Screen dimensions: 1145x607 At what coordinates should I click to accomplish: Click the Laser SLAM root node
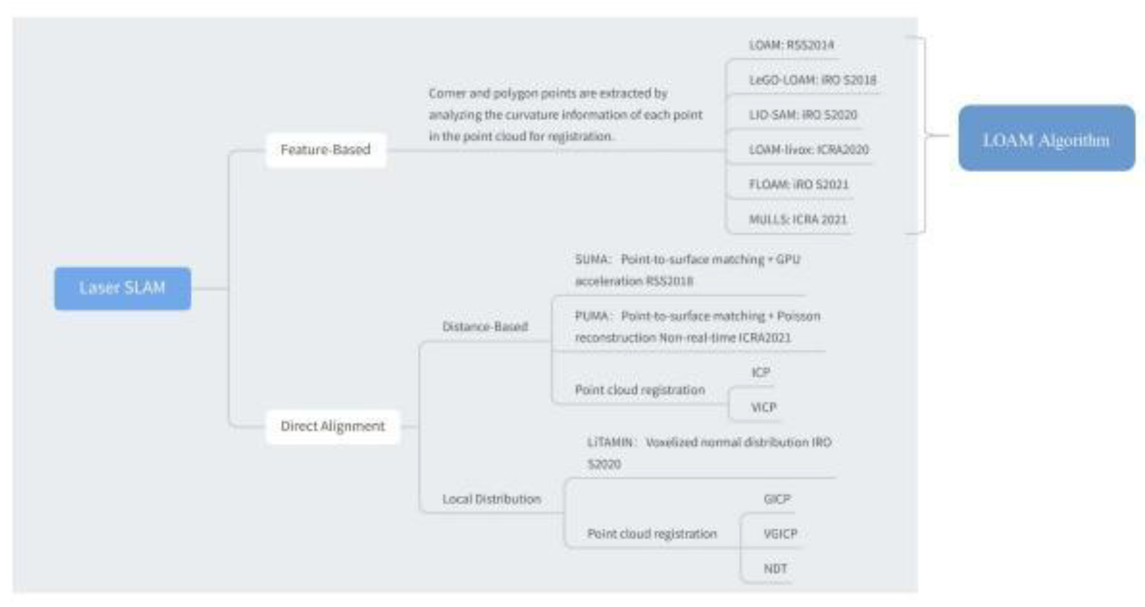[x=122, y=288]
